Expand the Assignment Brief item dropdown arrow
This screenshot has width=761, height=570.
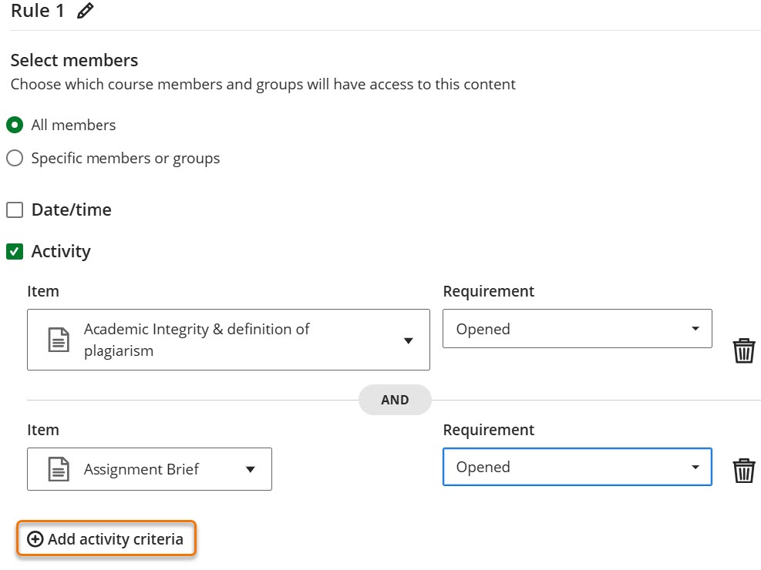click(x=250, y=469)
